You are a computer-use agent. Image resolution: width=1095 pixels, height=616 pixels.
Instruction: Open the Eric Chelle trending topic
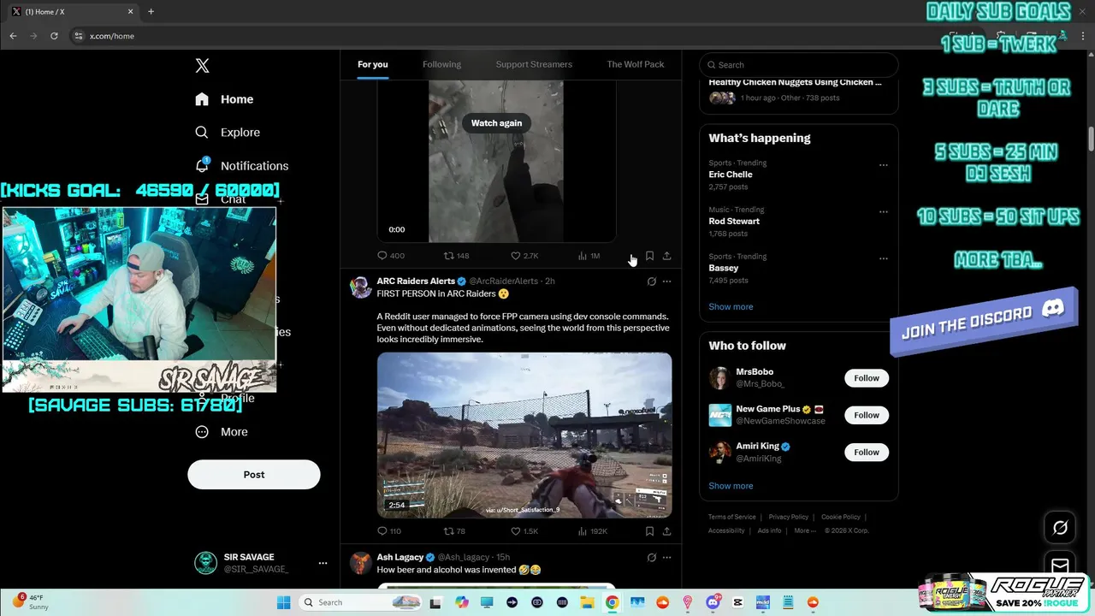[731, 175]
